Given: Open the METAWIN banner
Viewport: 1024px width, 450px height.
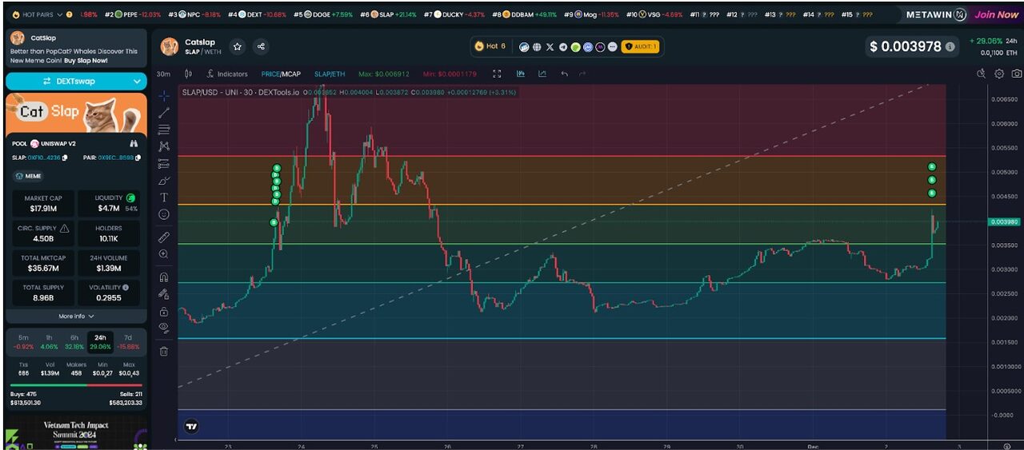Looking at the screenshot, I should tap(936, 14).
